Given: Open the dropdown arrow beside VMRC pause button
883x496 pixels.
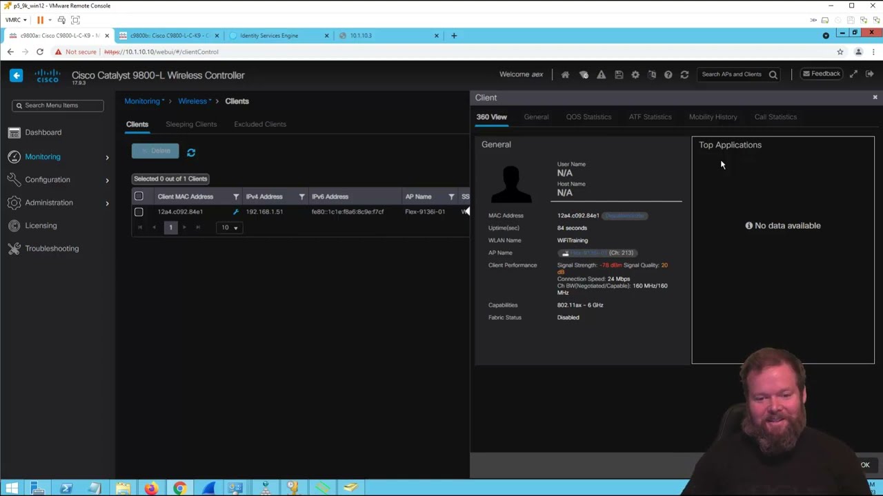Looking at the screenshot, I should tap(50, 20).
